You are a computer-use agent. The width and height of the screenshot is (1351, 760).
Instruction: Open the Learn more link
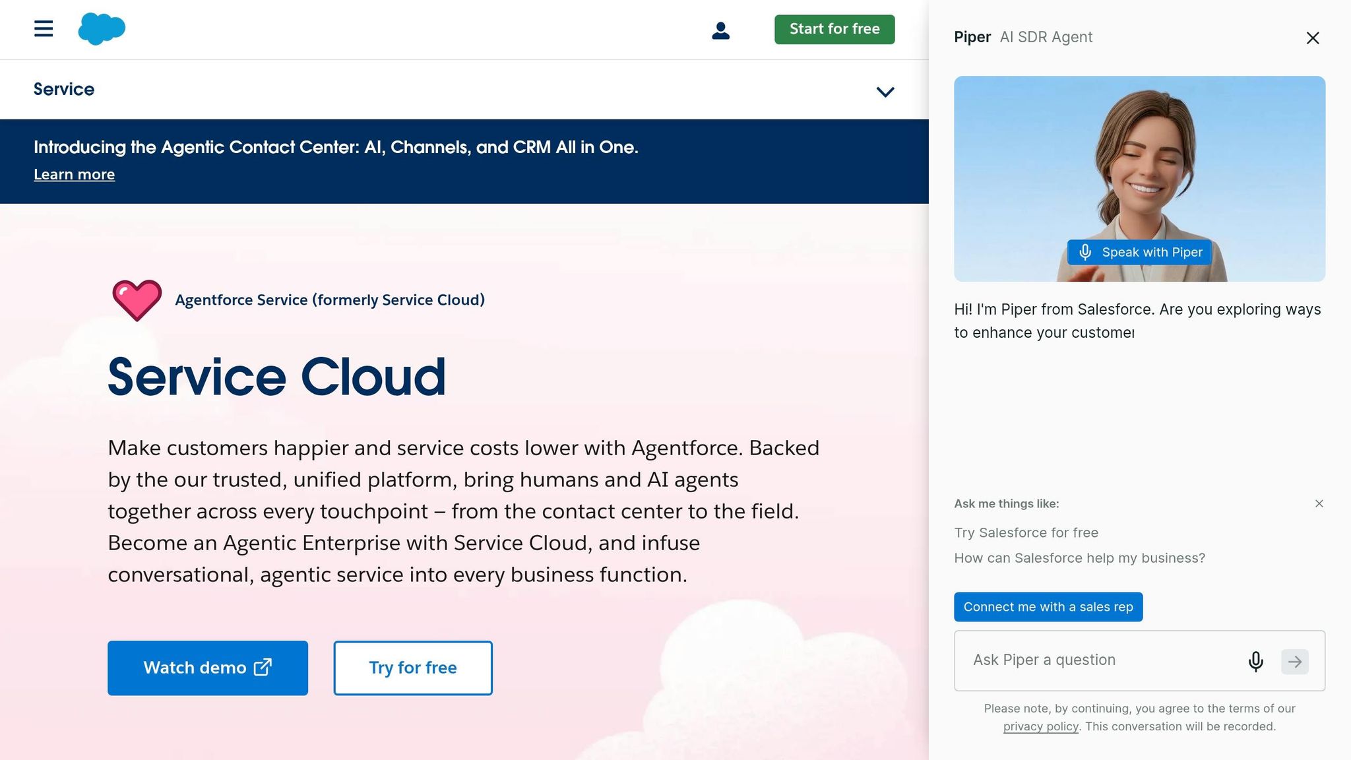(x=74, y=174)
